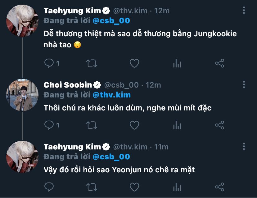The width and height of the screenshot is (257, 198).
Task: Open more options on the Yeonjun tweet
Action: [244, 146]
